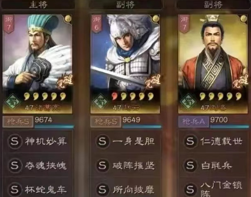
Task: Tap the red star on 赵云's card
Action: (115, 96)
